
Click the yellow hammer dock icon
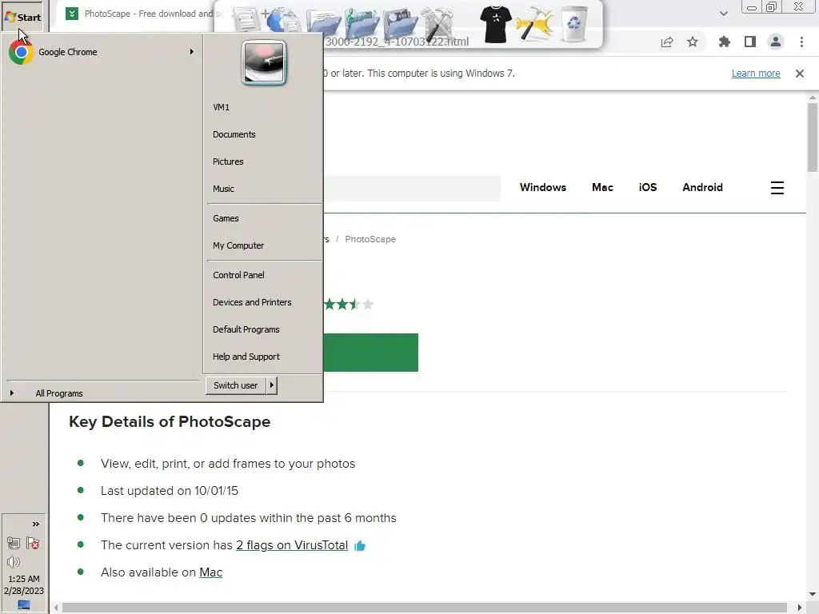point(533,24)
